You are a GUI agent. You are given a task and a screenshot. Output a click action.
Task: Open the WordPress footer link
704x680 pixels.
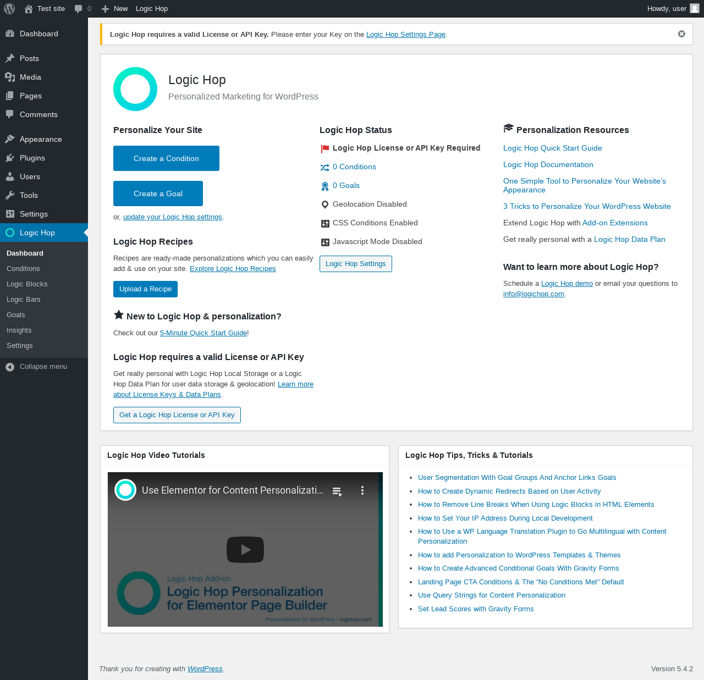205,669
